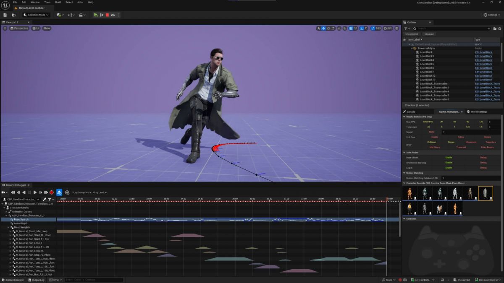
Task: Open Settings dropdown at top right
Action: (x=491, y=15)
